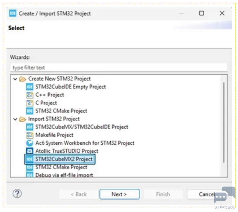
Task: Click the Import STM32 Project folder icon
Action: [x=23, y=119]
